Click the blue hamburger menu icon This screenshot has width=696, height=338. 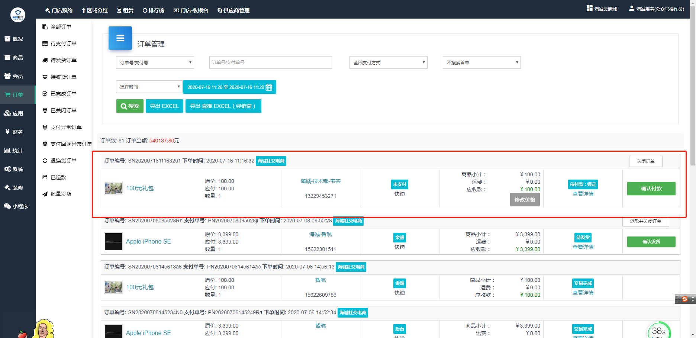pyautogui.click(x=120, y=38)
